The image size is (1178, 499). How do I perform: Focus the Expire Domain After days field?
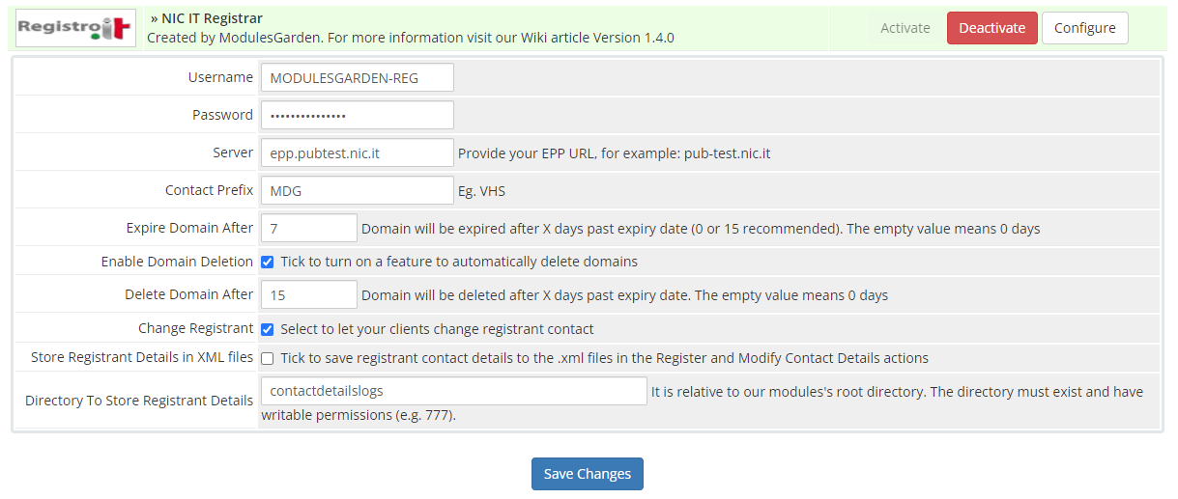(309, 229)
